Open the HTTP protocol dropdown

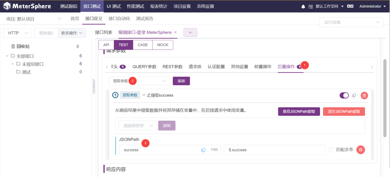[18, 33]
